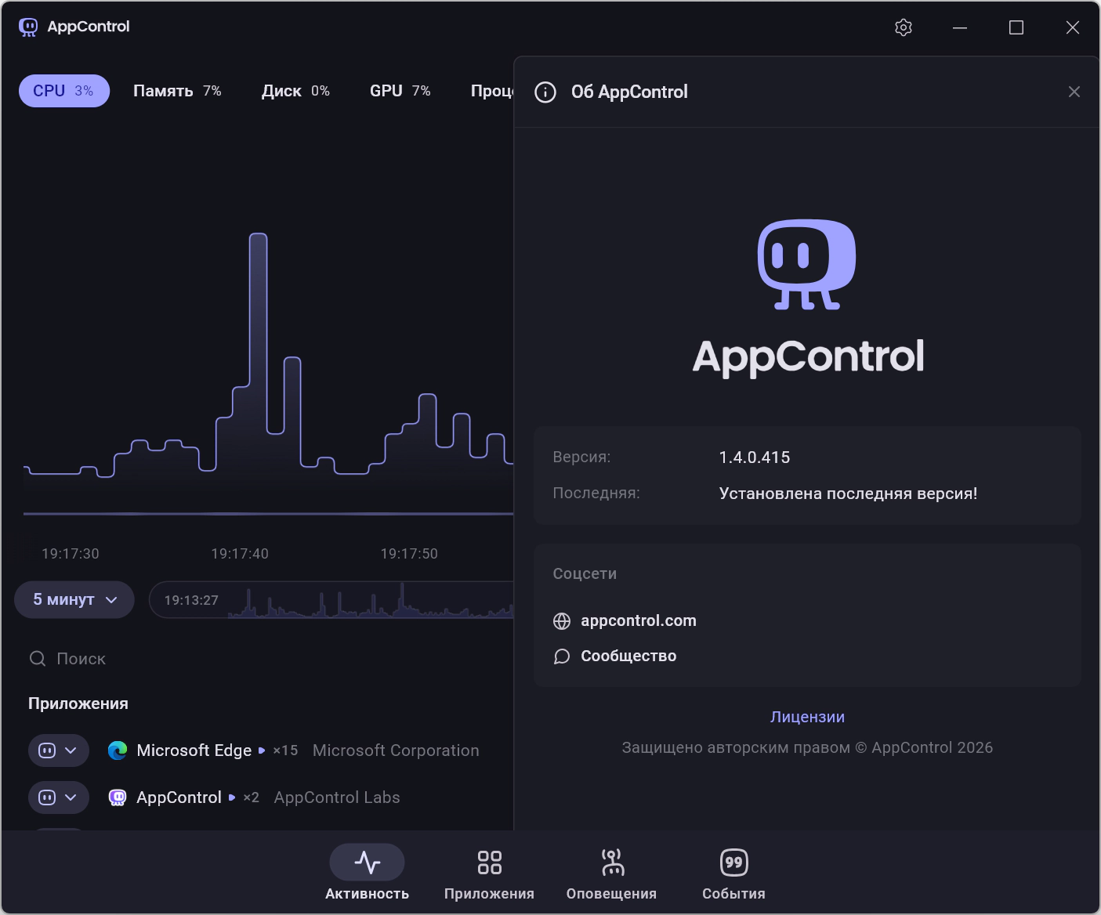Open the Сообщество link
The height and width of the screenshot is (915, 1101).
628,656
